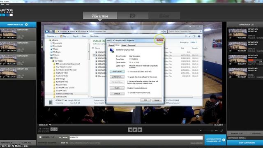Enable the Rotate / Flip checkbox
The image size is (263, 148).
tap(40, 137)
